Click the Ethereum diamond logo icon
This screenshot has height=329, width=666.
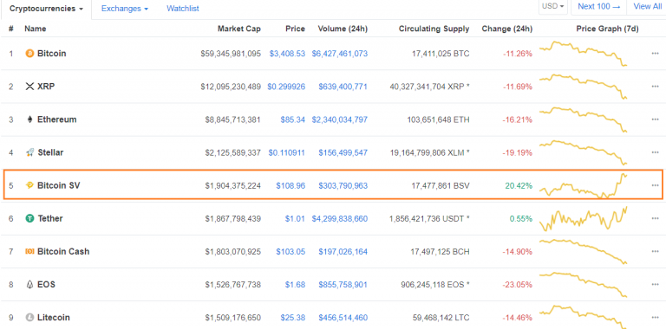29,119
